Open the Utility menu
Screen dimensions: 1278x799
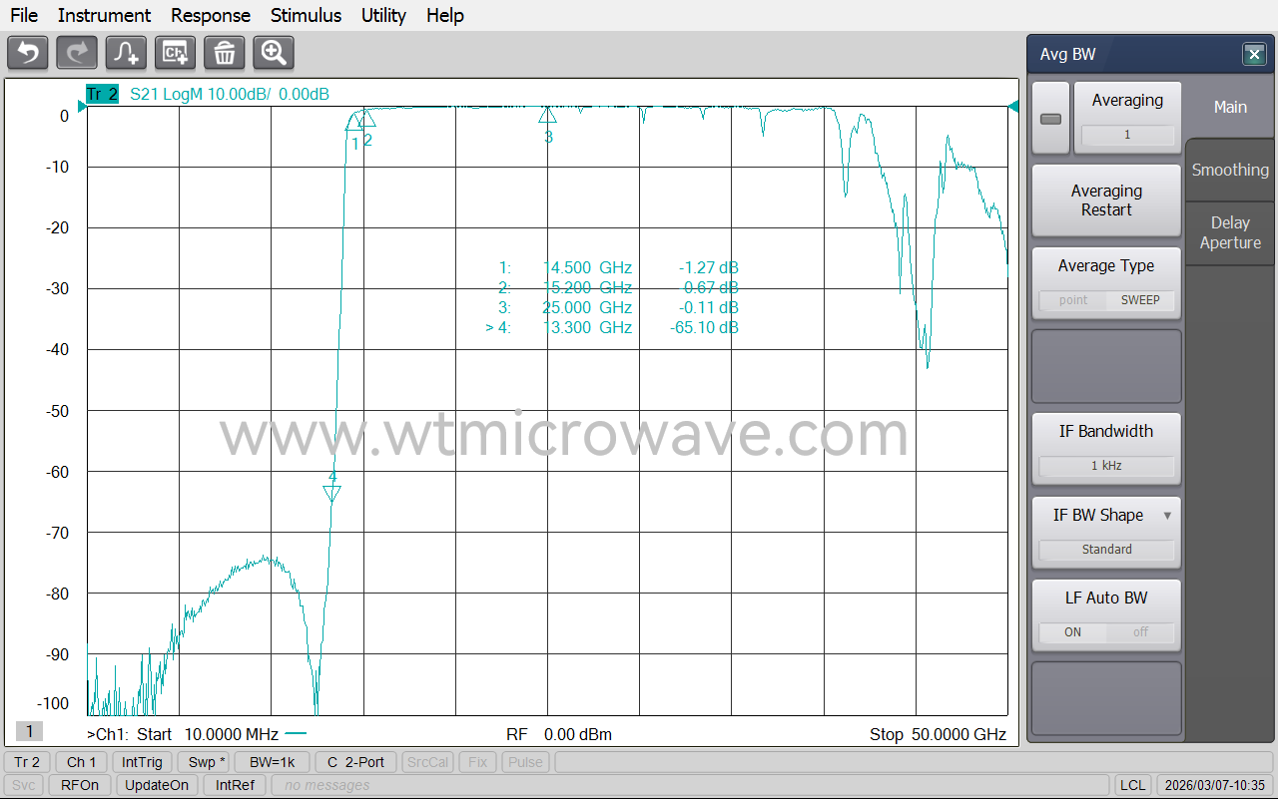pyautogui.click(x=383, y=15)
